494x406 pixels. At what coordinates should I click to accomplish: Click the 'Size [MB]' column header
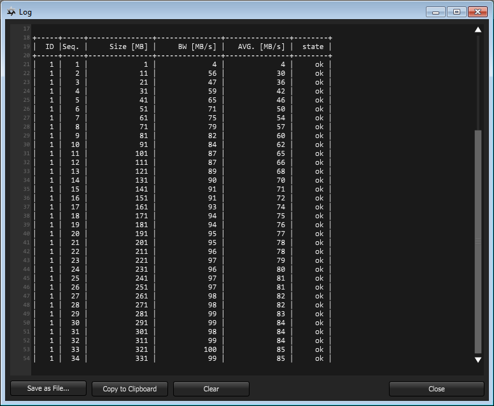tap(129, 46)
